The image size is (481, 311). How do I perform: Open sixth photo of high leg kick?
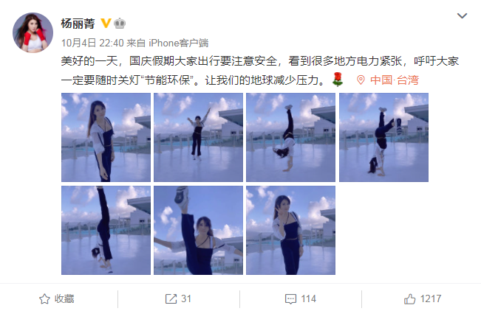198,230
